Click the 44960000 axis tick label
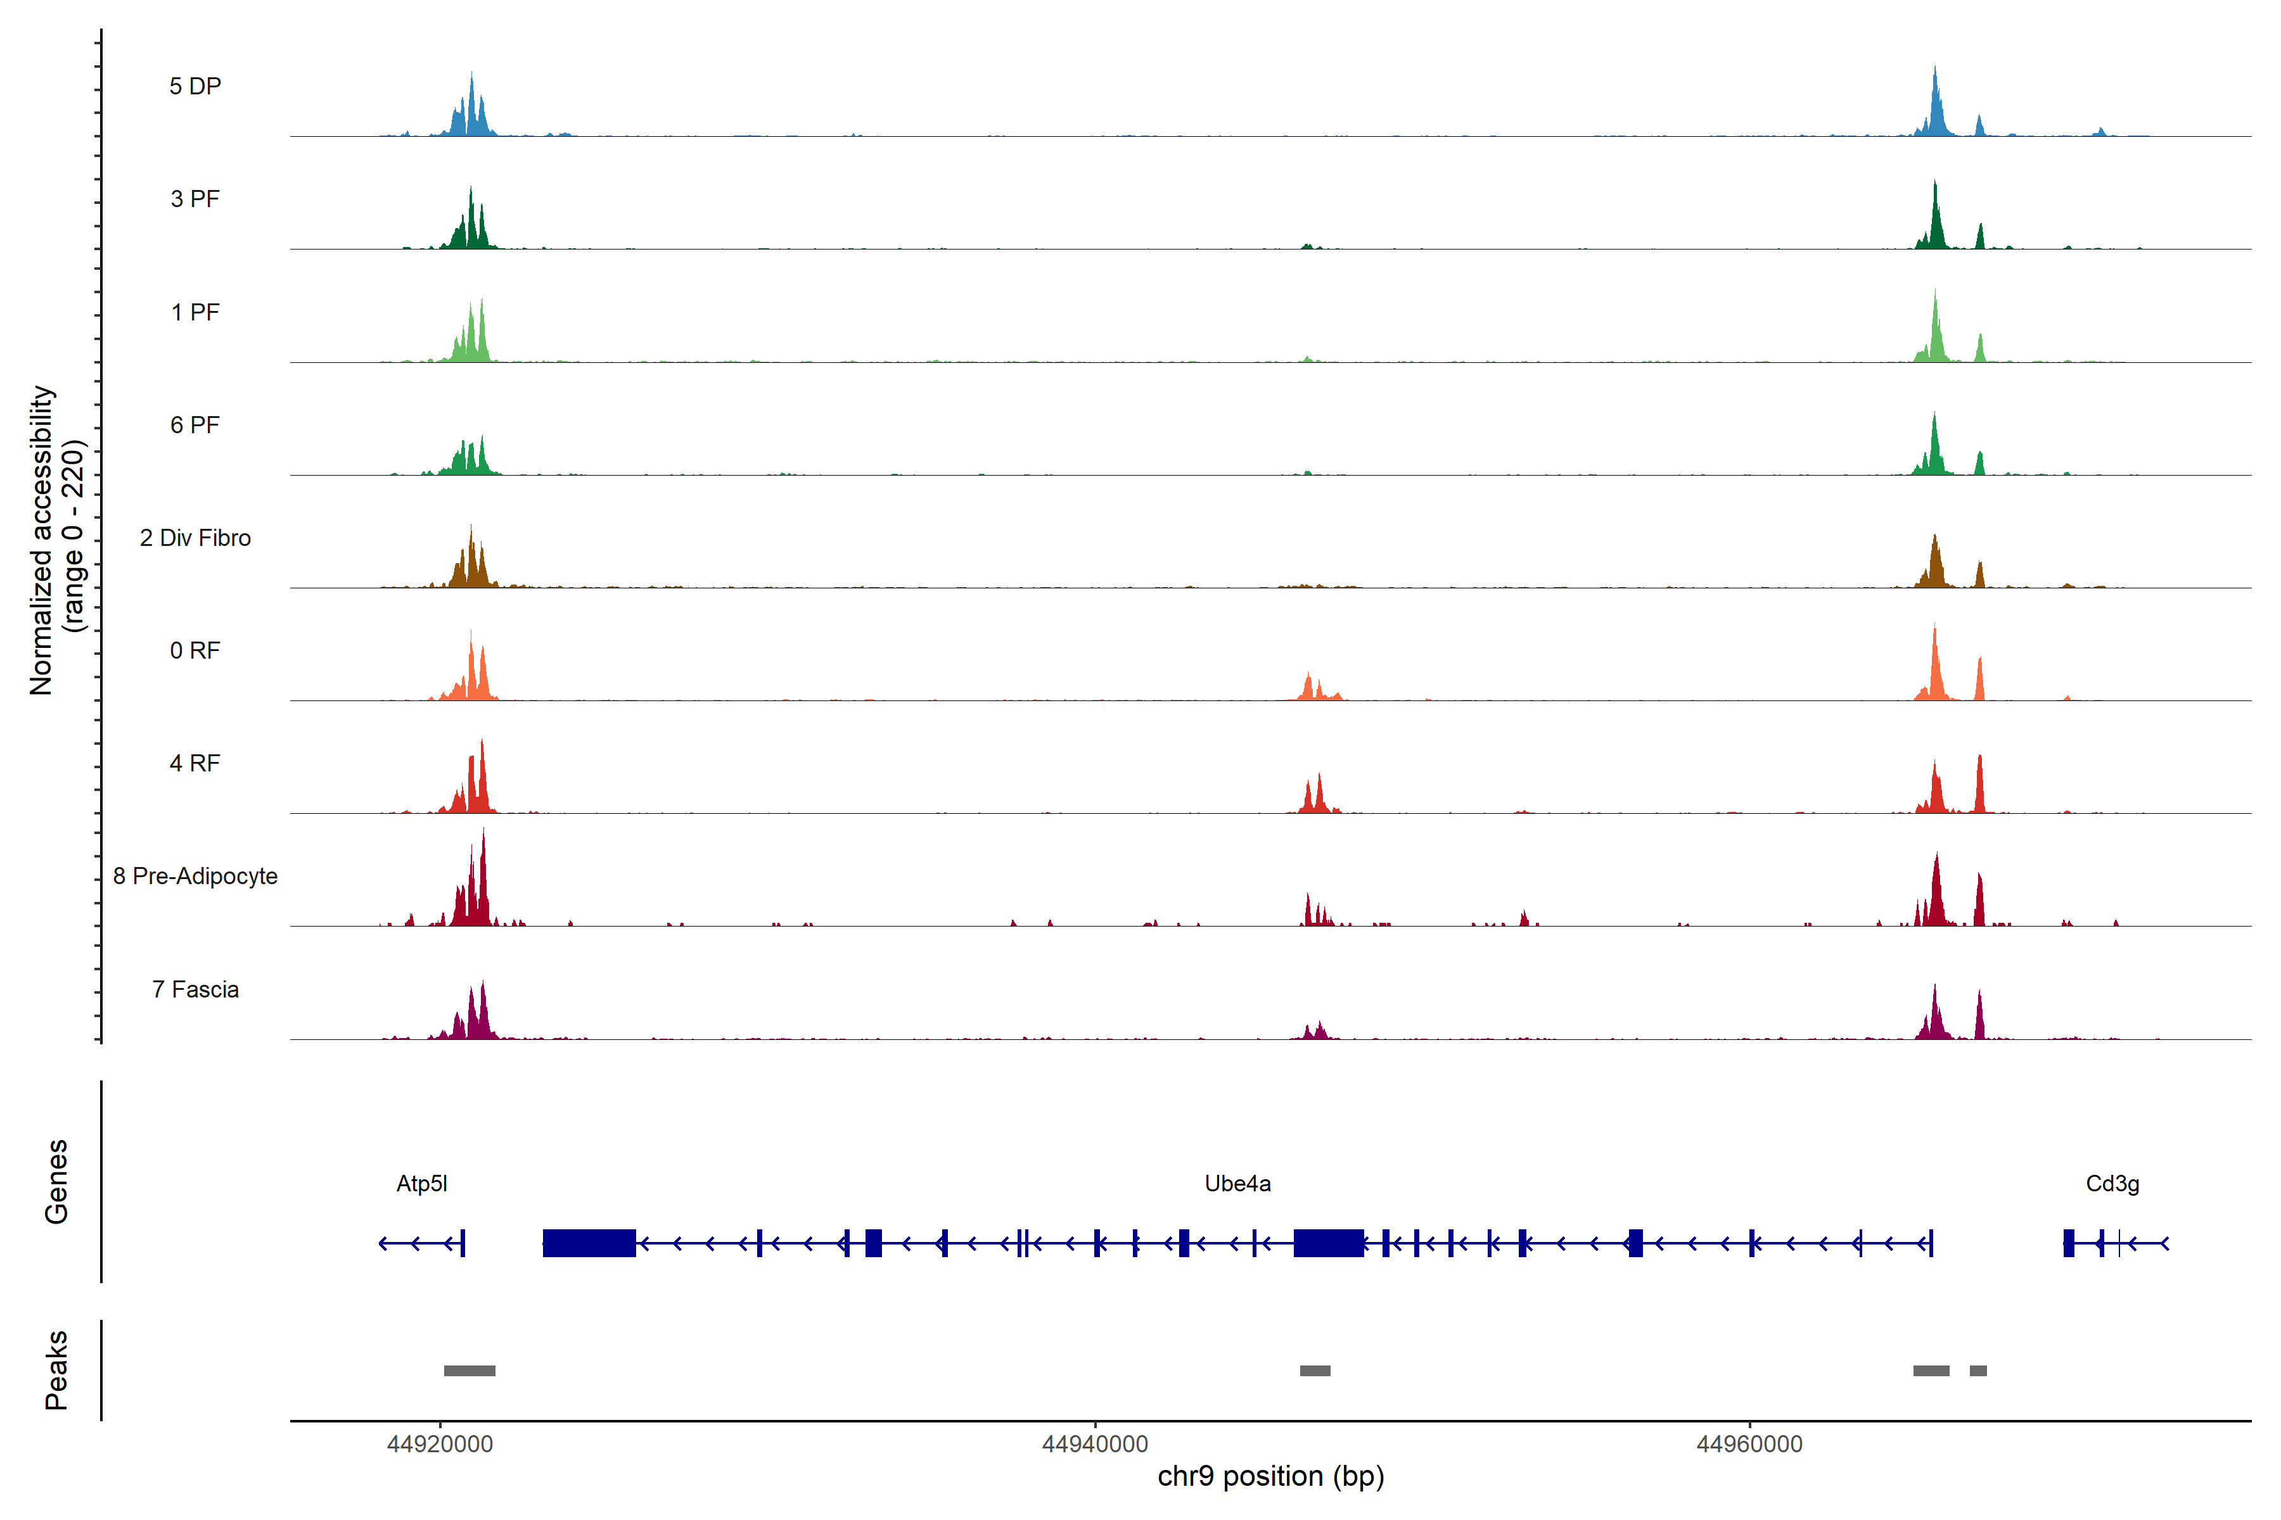Screen dimensions: 2281x1520 coord(1749,1445)
